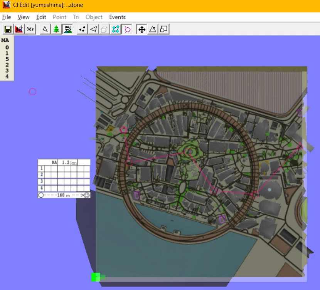Click the 160 m finish distance row
This screenshot has width=320, height=290.
[x=64, y=195]
